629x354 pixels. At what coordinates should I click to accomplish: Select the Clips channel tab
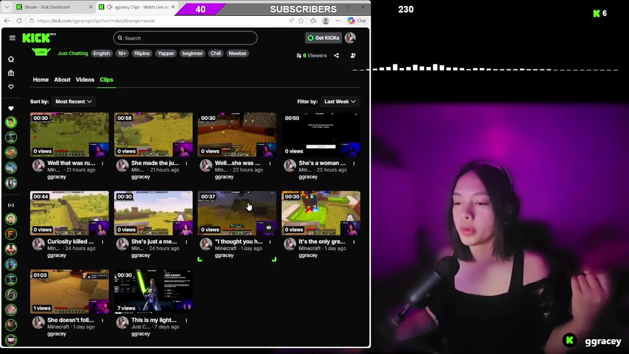(106, 80)
